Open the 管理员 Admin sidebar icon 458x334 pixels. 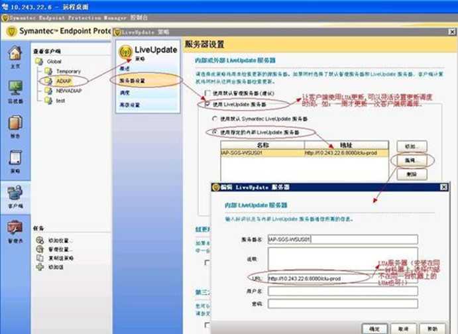(x=15, y=228)
